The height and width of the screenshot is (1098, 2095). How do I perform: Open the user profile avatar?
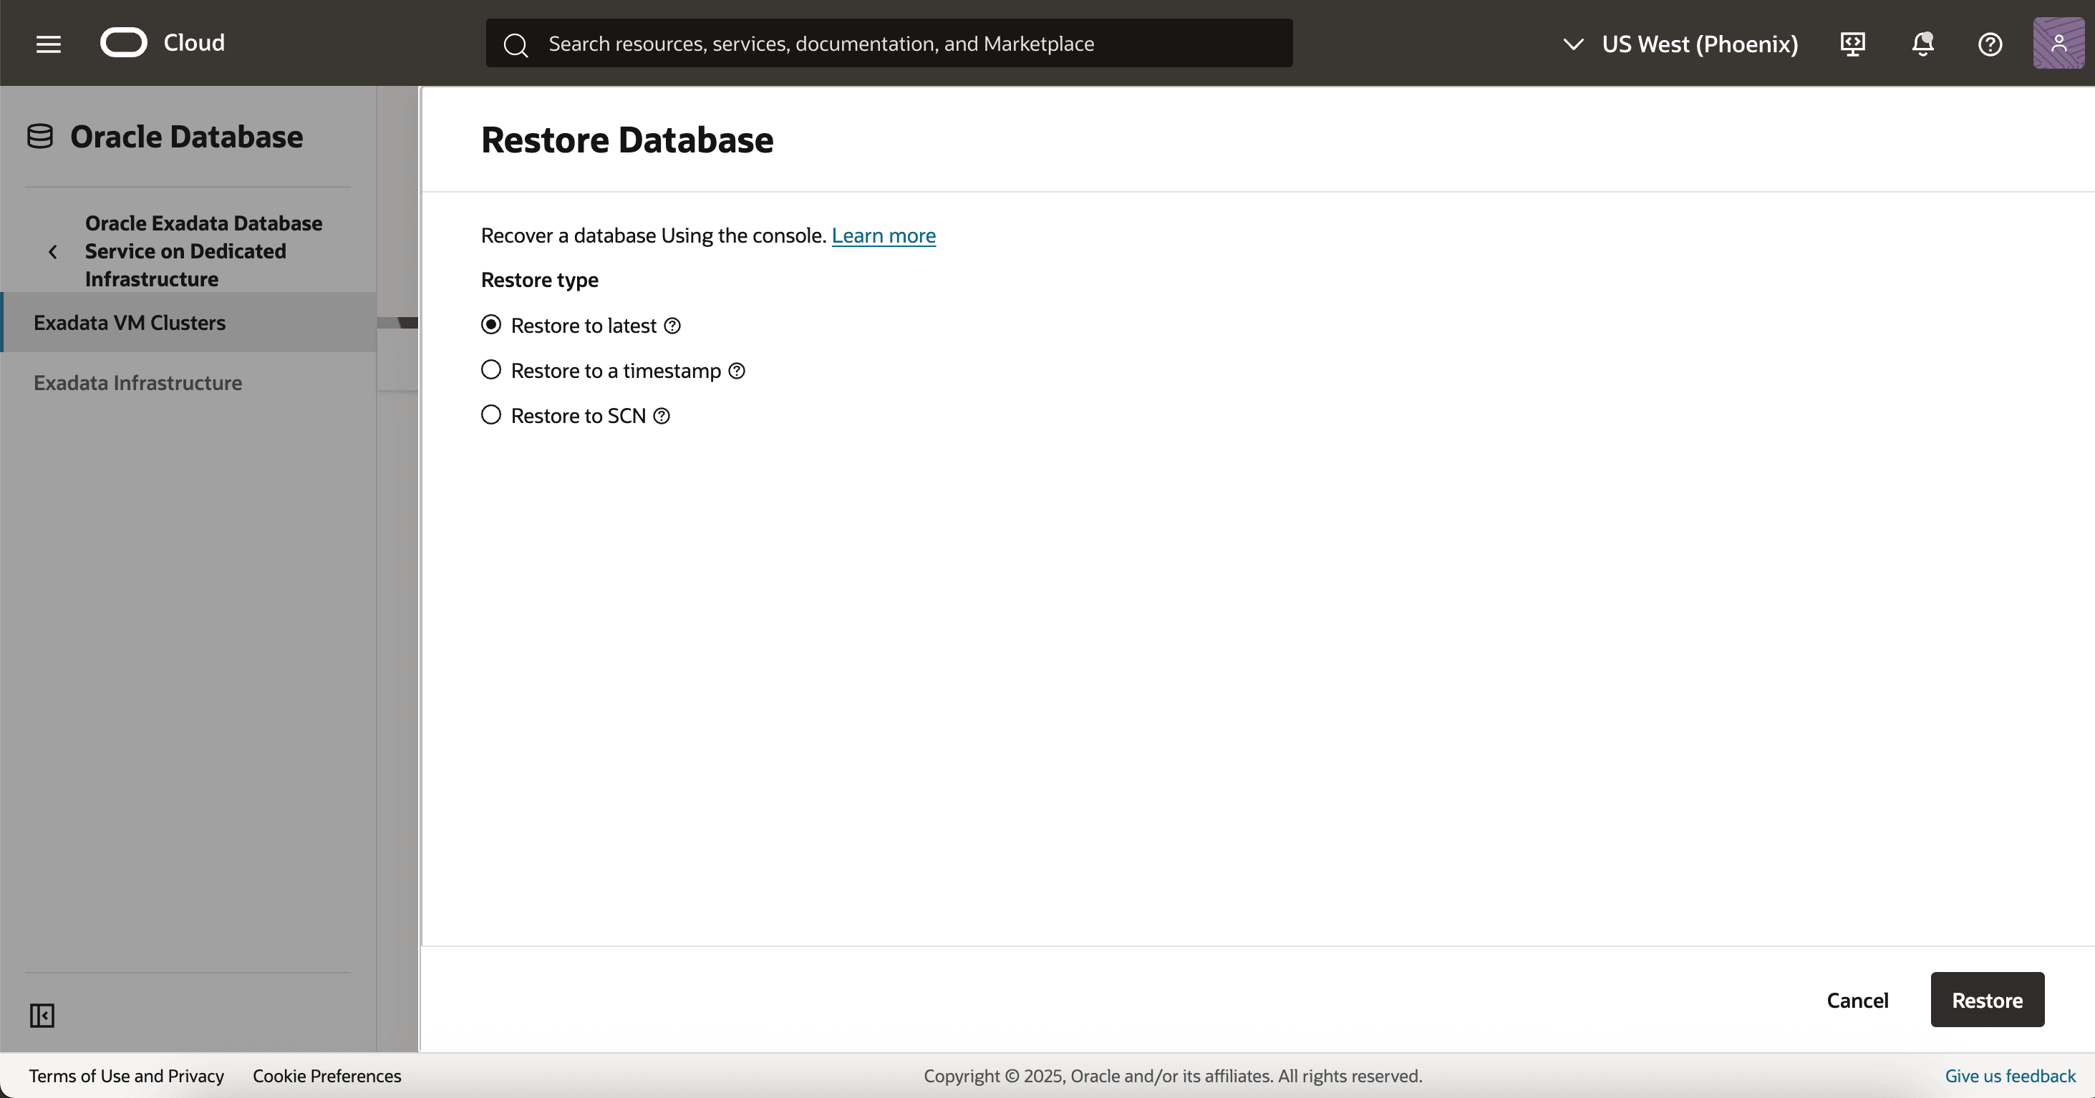pos(2058,44)
